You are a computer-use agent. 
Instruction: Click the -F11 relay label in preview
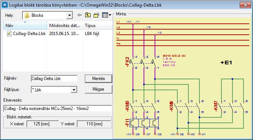pos(127,123)
